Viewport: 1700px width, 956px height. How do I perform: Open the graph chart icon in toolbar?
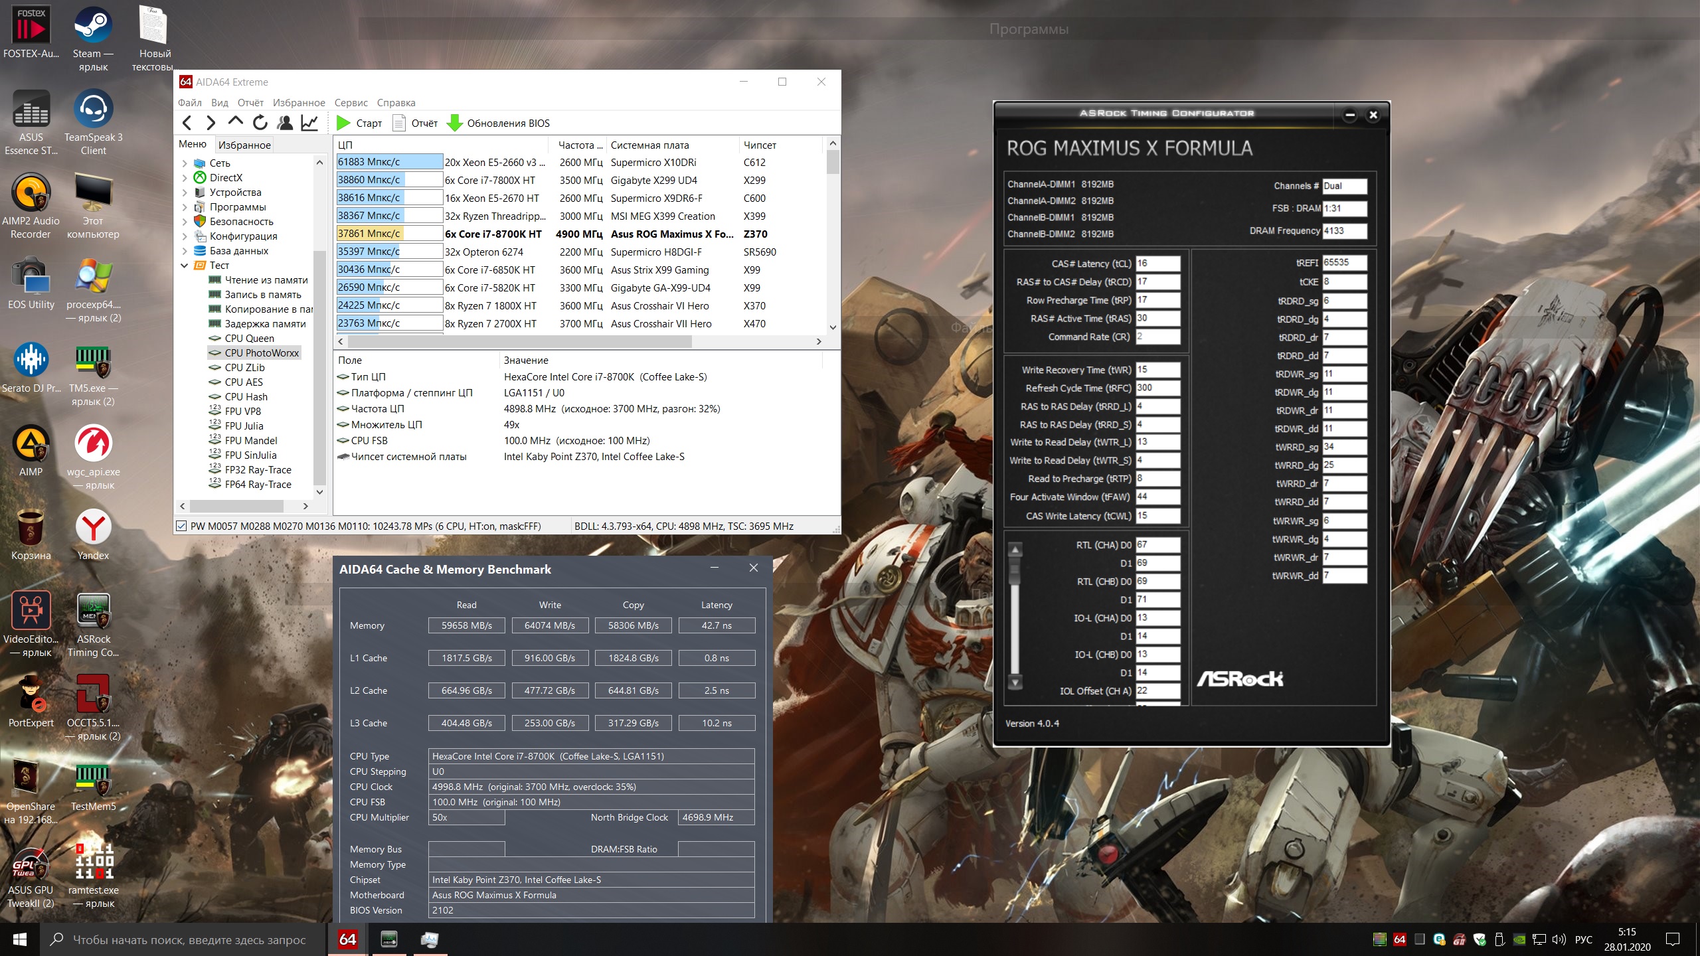[309, 123]
